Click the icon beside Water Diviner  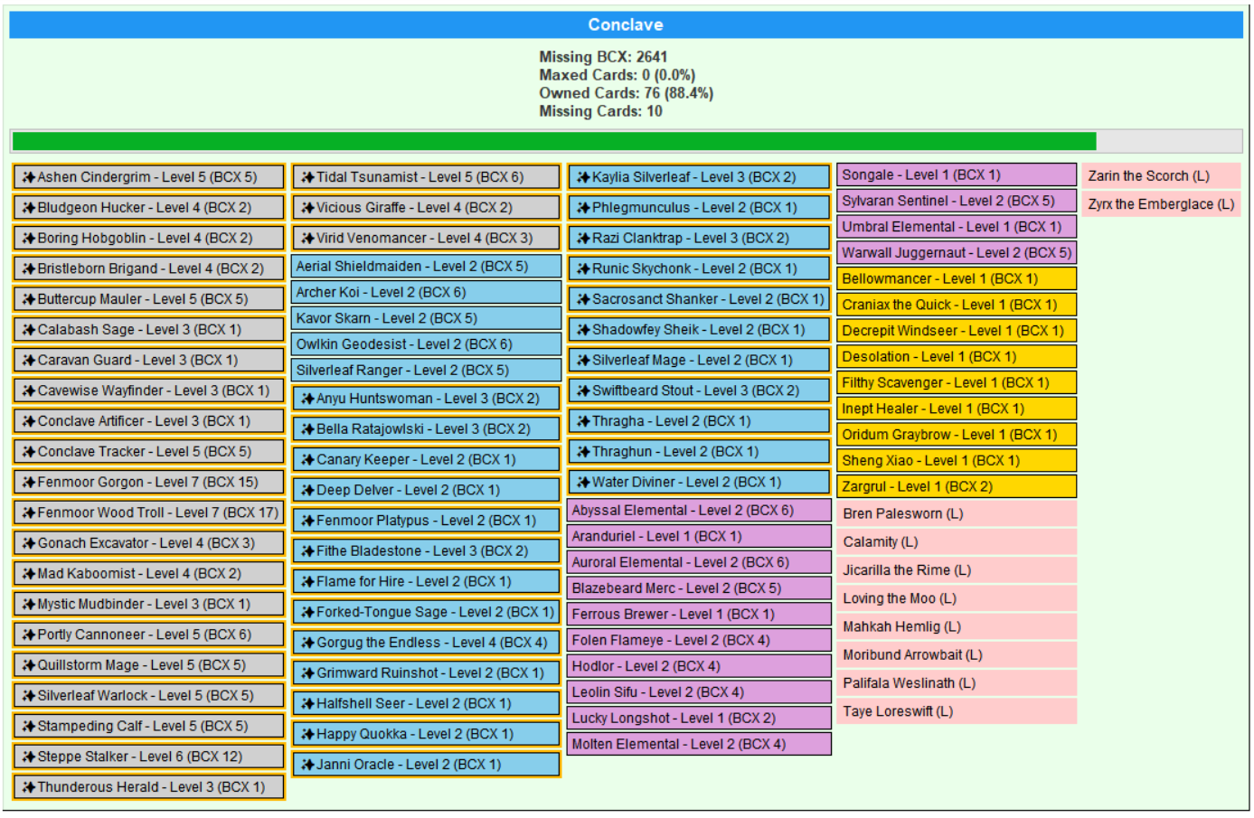tap(584, 483)
